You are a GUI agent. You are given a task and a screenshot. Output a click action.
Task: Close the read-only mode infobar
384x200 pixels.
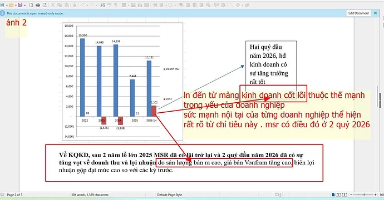coord(376,13)
